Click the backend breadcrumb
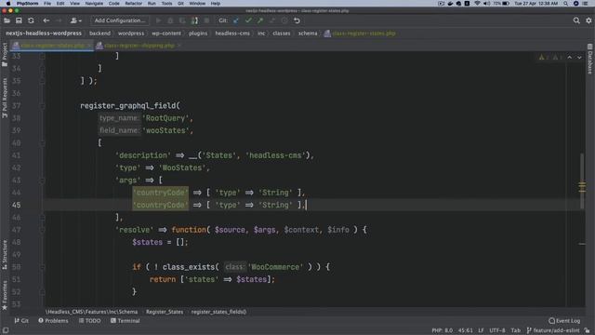 (x=99, y=33)
